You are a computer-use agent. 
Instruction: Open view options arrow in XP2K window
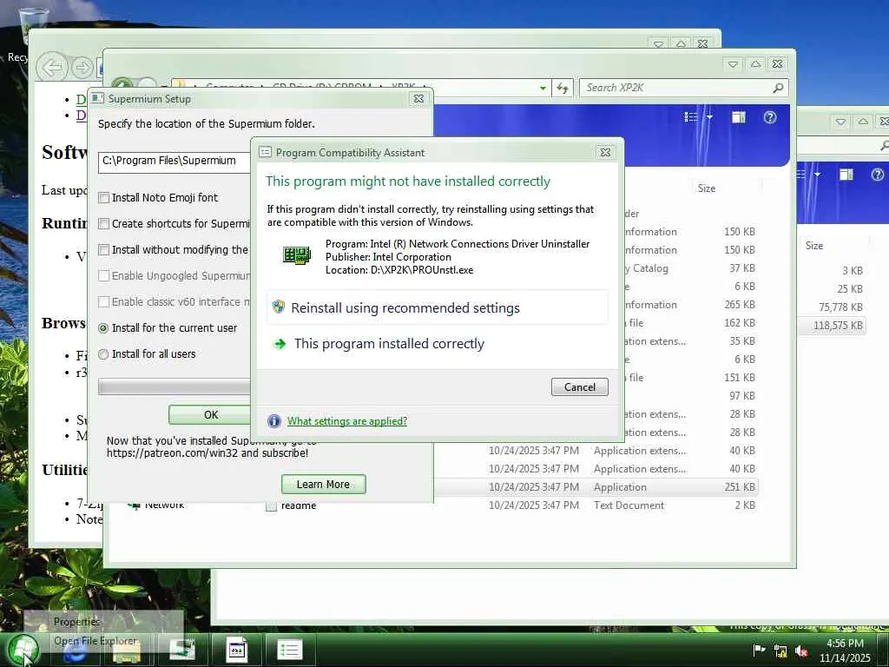(709, 117)
